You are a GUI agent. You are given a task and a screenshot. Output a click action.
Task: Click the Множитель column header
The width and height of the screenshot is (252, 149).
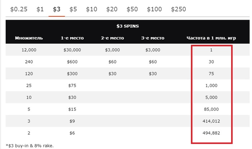[29, 38]
